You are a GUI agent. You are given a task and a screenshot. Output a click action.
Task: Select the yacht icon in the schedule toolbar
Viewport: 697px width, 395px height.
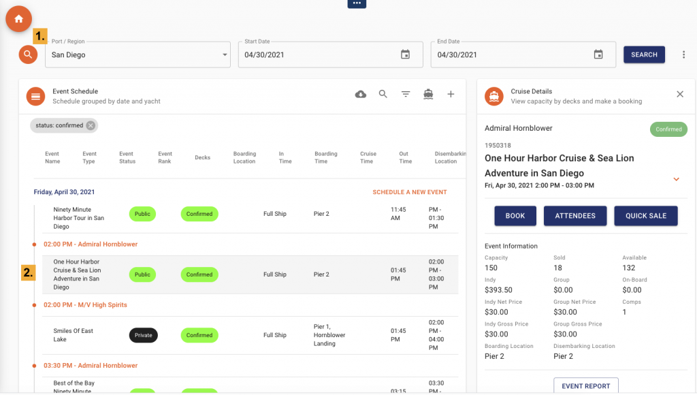428,94
